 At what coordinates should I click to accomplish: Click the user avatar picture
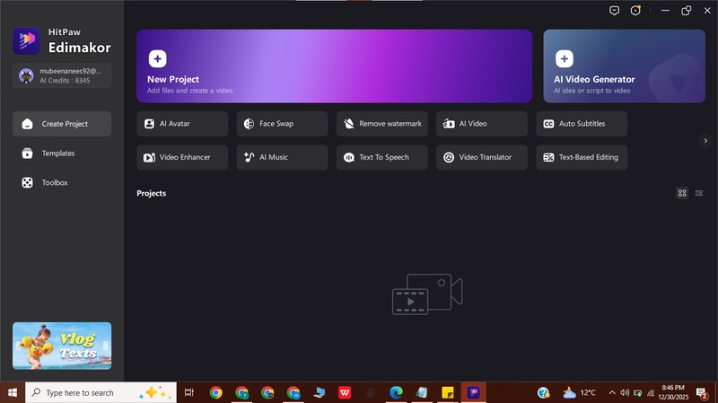pyautogui.click(x=26, y=75)
